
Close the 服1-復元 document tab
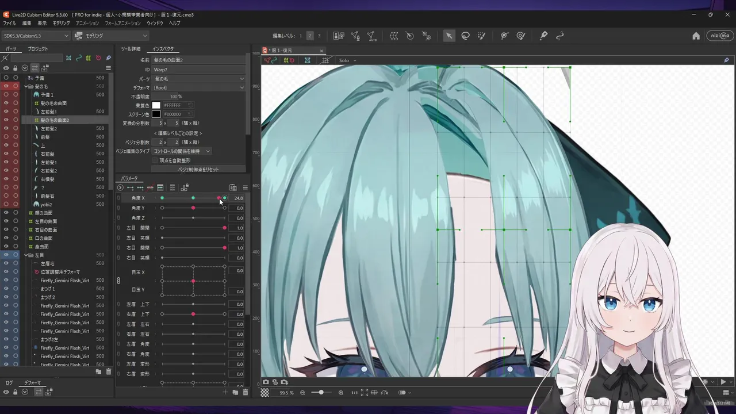click(x=321, y=51)
